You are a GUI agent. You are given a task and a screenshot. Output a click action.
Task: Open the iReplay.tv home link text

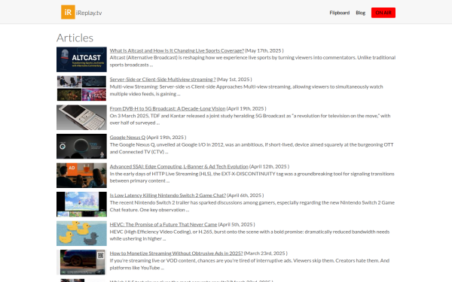(x=89, y=13)
